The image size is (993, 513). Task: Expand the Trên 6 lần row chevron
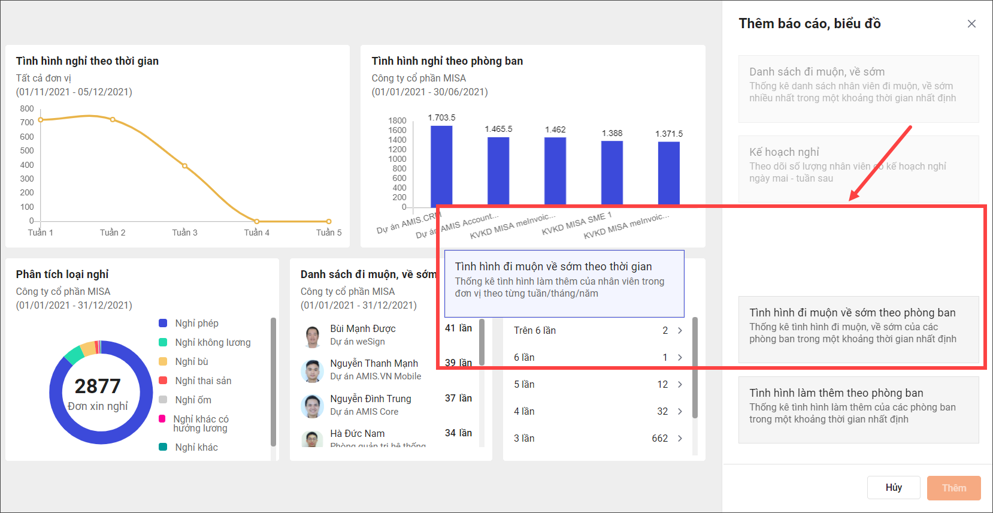pos(680,331)
